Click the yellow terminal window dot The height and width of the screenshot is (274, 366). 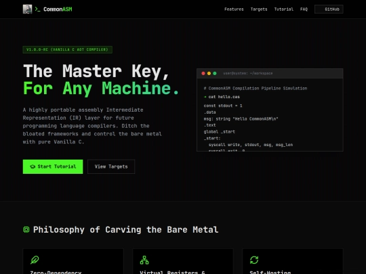(x=209, y=73)
